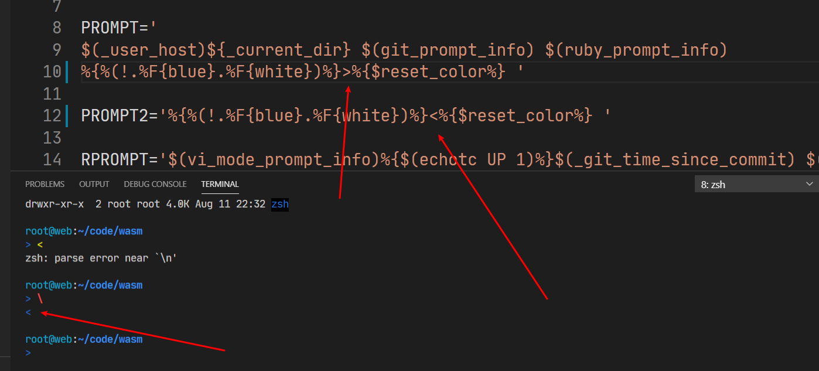Click the red backslash in terminal
The image size is (819, 371).
click(x=40, y=299)
